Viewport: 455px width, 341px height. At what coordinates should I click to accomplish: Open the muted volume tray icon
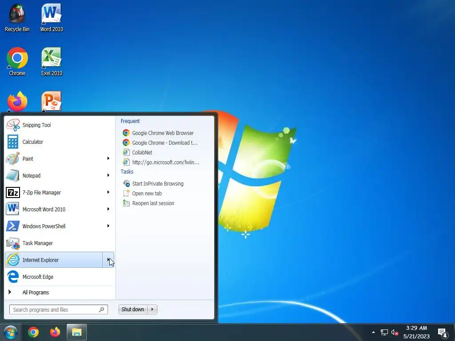click(395, 332)
